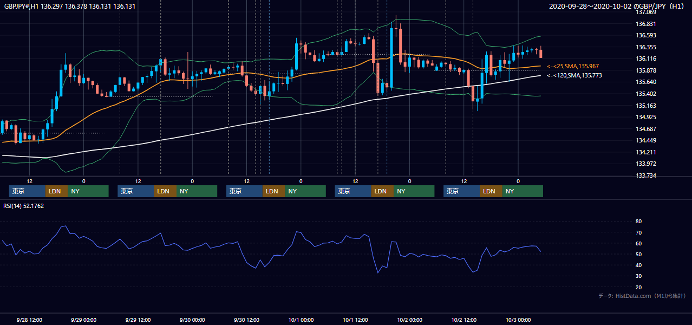Click the HistData.com data source credit
This screenshot has width=692, height=325.
click(642, 296)
